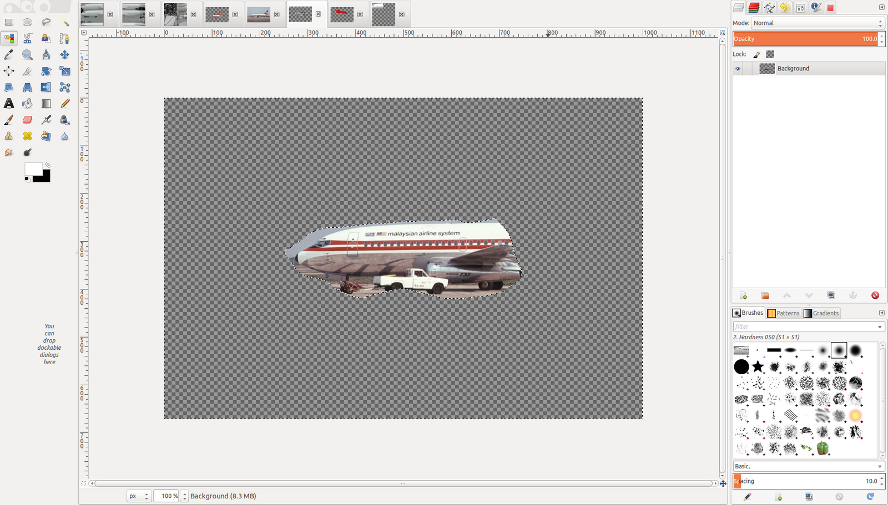
Task: Increase the layer Opacity stepper
Action: point(882,36)
